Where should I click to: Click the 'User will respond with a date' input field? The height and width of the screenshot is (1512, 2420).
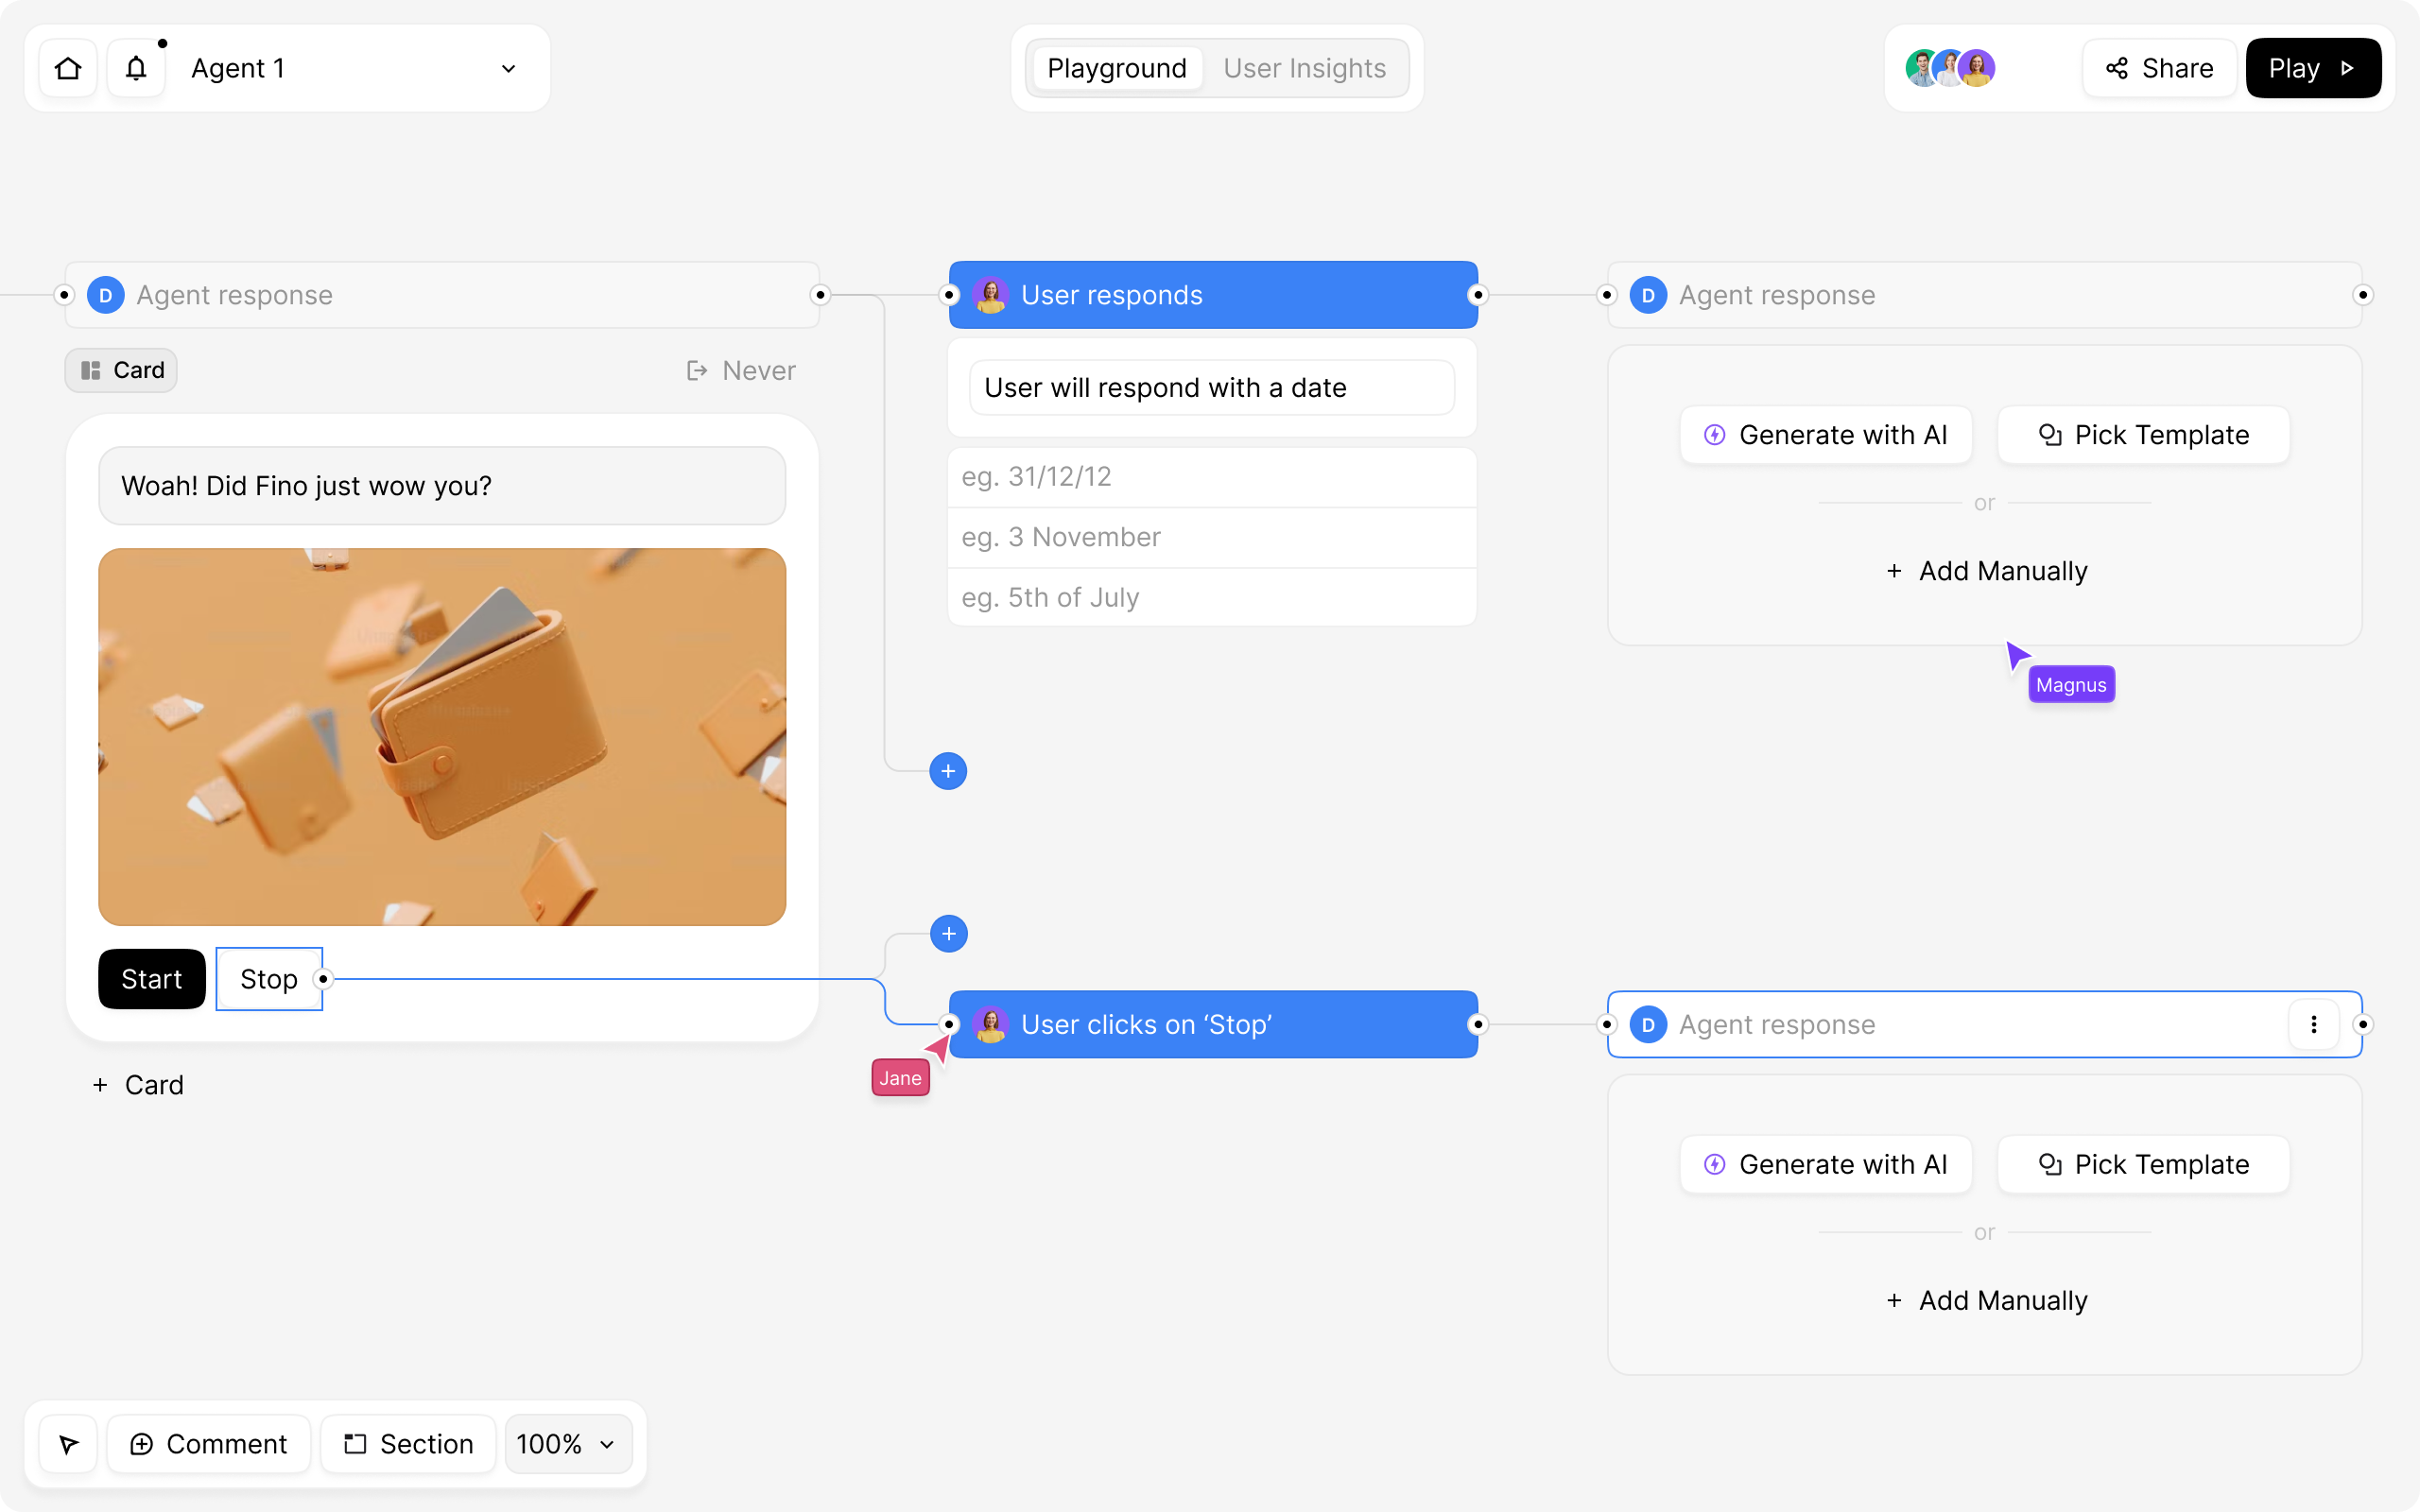click(x=1211, y=387)
